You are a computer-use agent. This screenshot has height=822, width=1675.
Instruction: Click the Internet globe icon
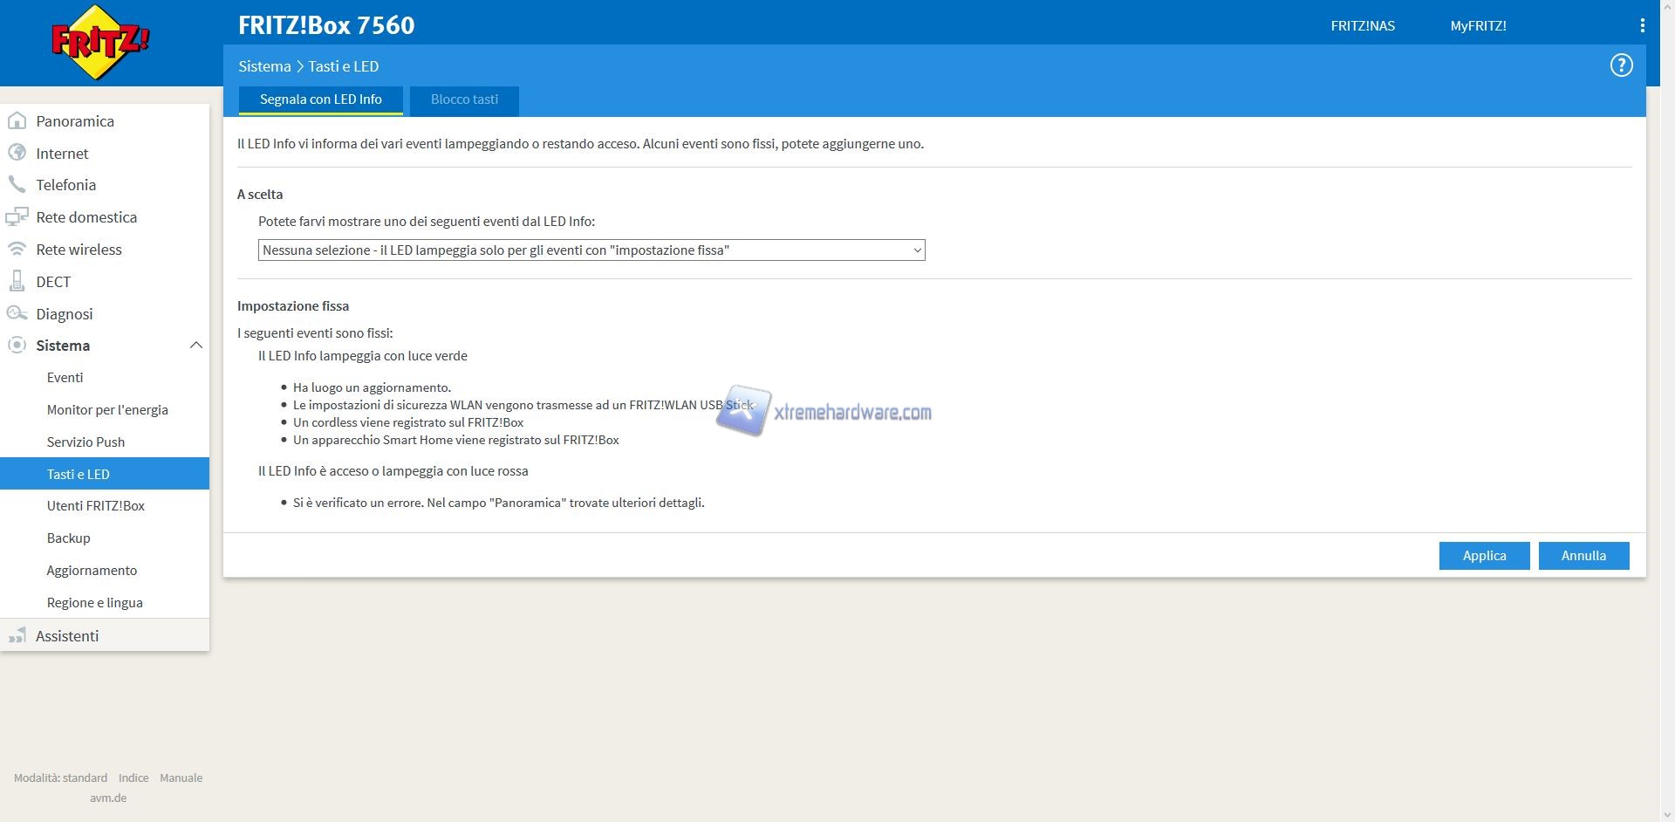[x=17, y=154]
